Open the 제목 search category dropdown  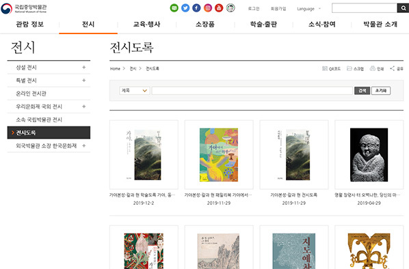coord(135,91)
